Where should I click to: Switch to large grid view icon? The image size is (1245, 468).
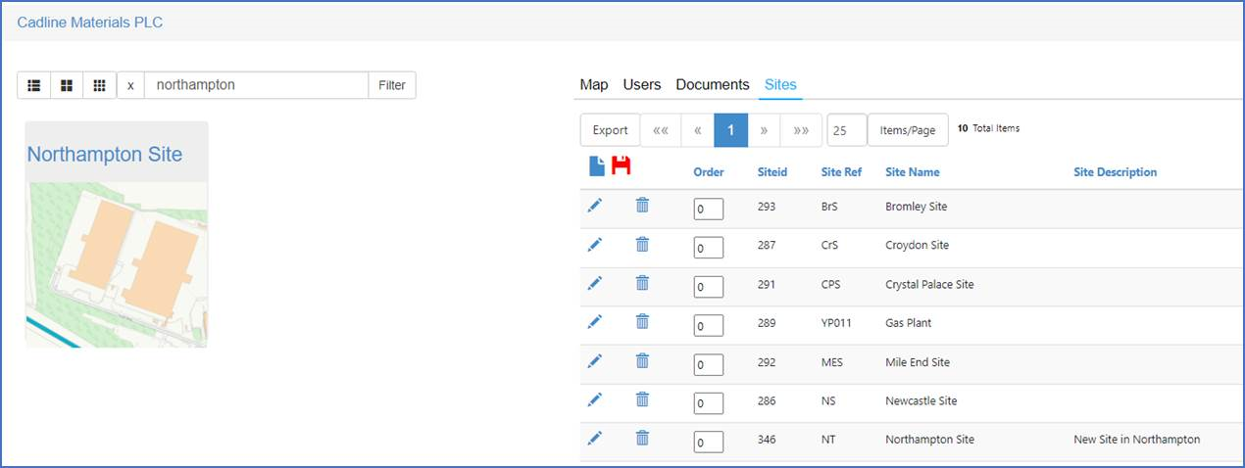tap(67, 85)
